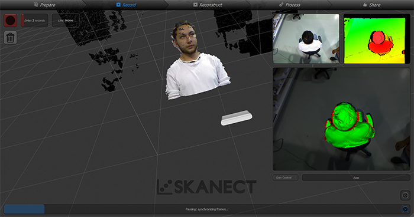Select the RGB color camera thumbnail
Image resolution: width=414 pixels, height=217 pixels.
tap(306, 39)
